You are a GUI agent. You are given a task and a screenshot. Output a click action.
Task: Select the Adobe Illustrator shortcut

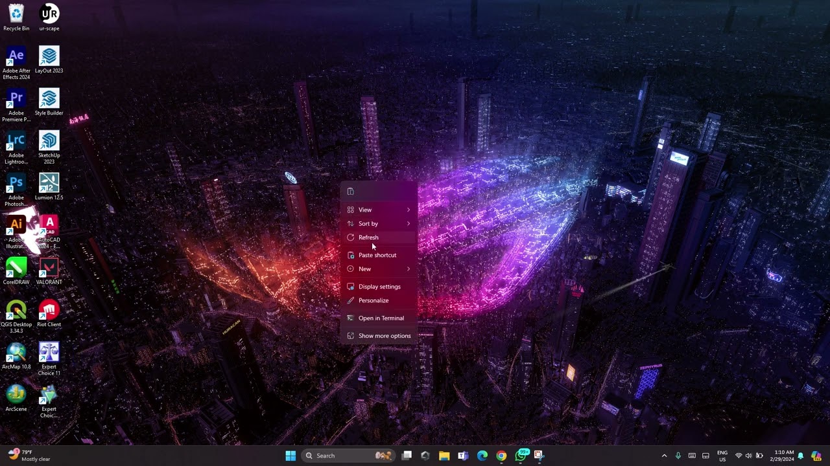coord(16,232)
